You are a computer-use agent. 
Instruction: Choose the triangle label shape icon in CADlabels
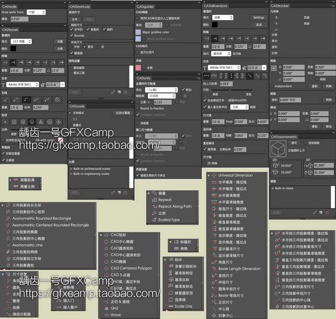(x=41, y=122)
